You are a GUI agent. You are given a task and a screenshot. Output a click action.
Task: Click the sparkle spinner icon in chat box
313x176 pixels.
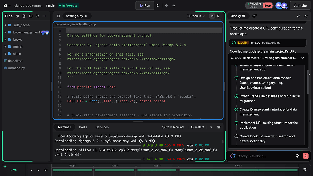[x=233, y=156]
